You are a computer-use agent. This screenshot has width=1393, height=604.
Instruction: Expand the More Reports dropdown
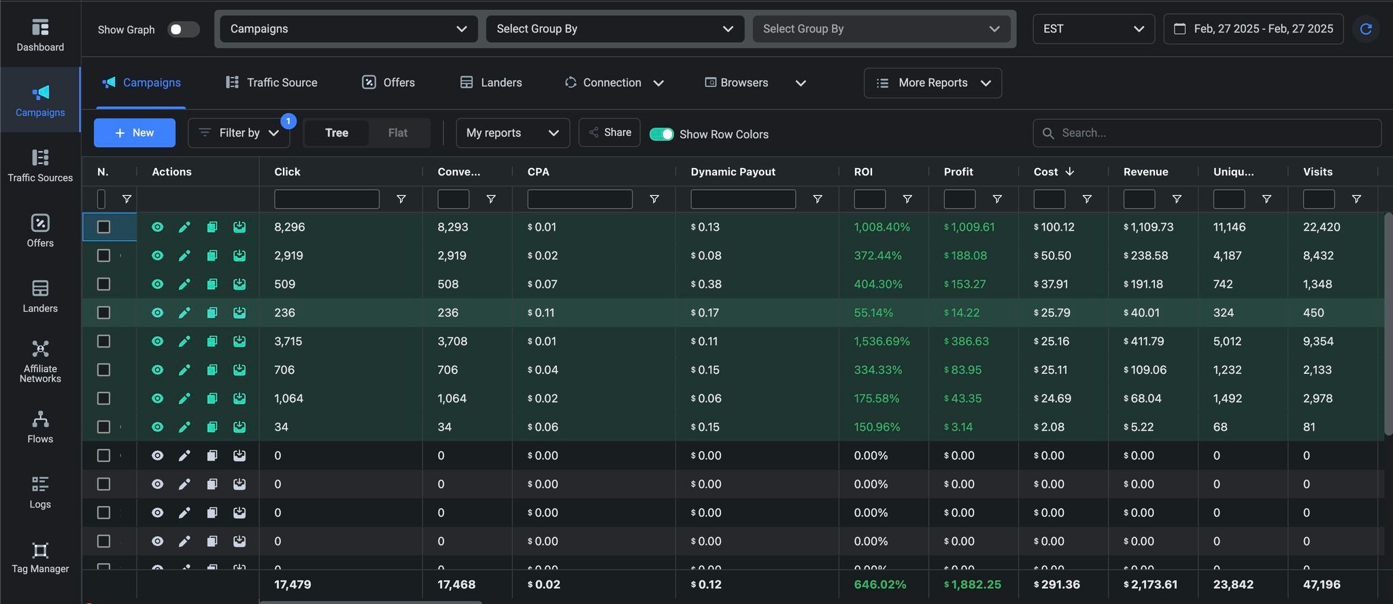(933, 83)
